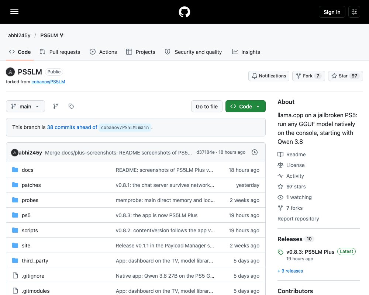Click the site folder icon
The height and width of the screenshot is (295, 369).
click(x=15, y=245)
